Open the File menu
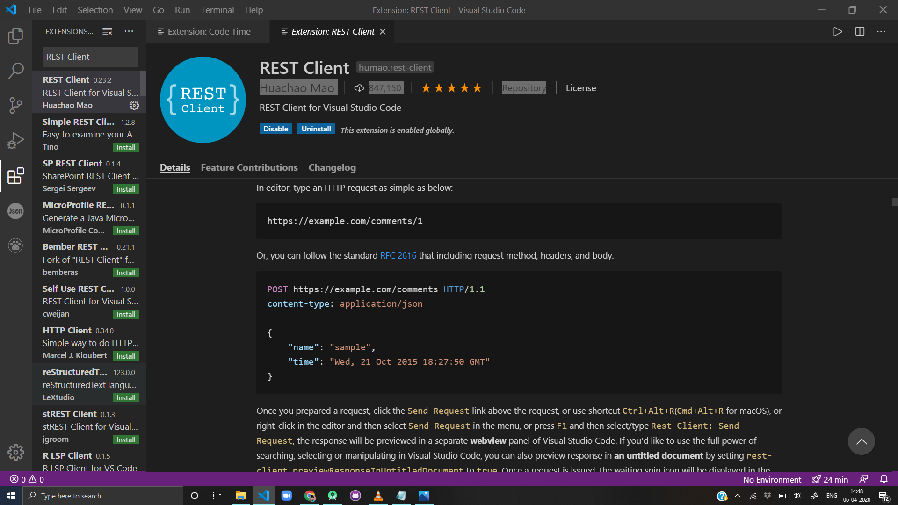This screenshot has width=898, height=505. coord(35,10)
